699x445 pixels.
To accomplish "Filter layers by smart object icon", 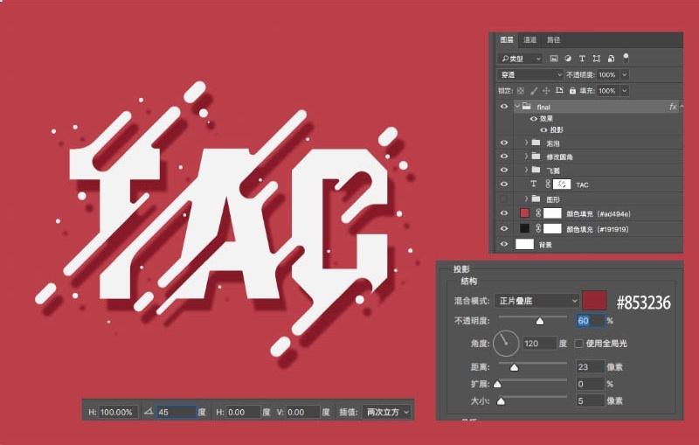I will tap(611, 59).
